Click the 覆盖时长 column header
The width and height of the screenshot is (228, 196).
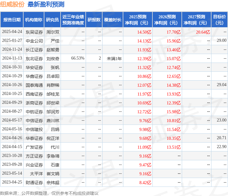coord(113,20)
